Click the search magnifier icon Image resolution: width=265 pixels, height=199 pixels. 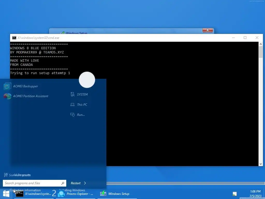point(63,183)
